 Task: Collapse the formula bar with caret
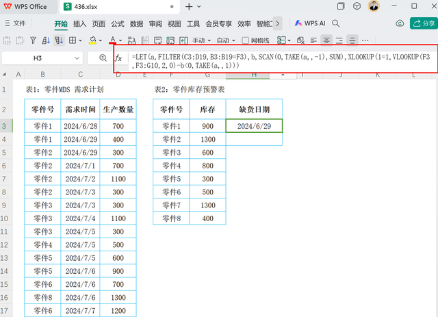tap(283, 75)
